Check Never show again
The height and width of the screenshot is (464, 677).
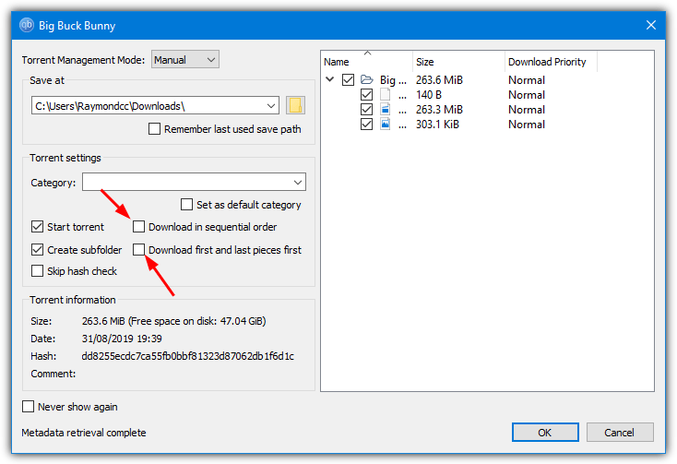point(28,407)
